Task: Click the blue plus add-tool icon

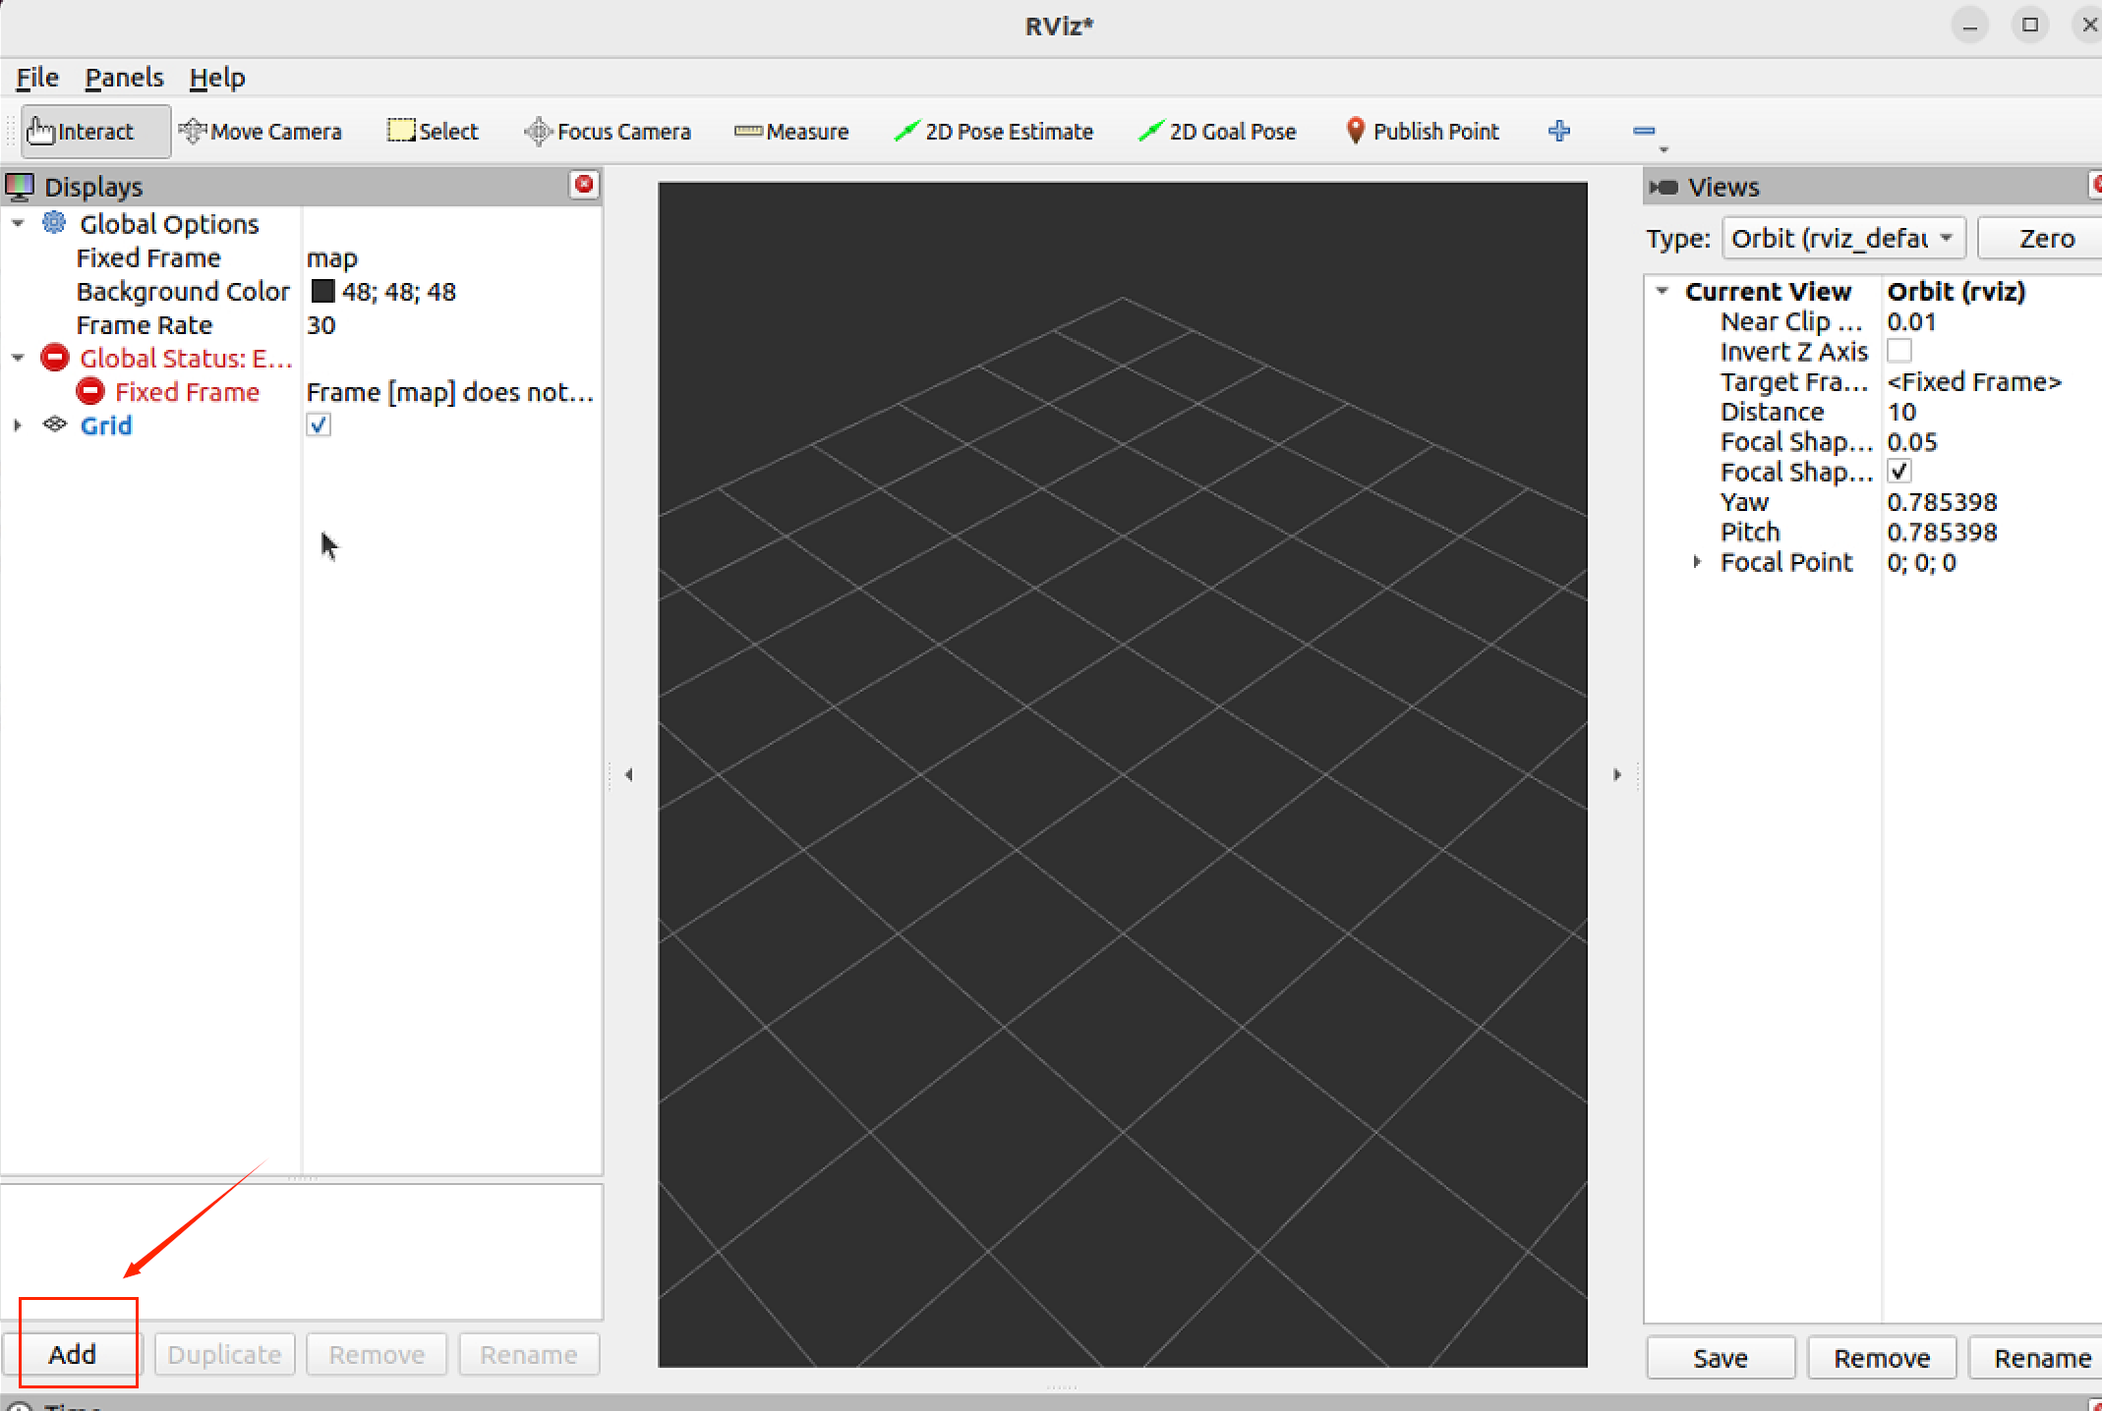Action: [1558, 131]
